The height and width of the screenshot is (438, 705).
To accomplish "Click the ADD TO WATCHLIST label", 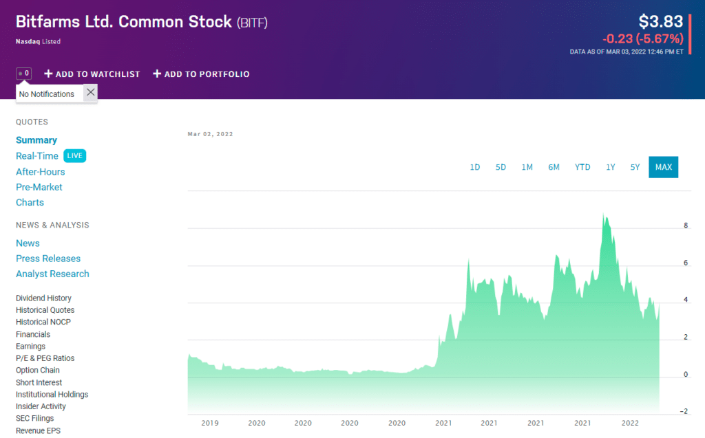I will 98,74.
